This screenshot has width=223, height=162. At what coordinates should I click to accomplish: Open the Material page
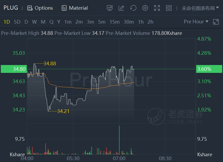click(75, 8)
